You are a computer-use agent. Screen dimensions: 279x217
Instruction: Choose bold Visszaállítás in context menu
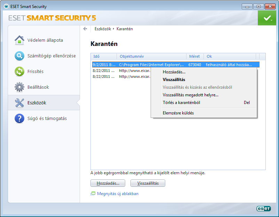[204, 80]
